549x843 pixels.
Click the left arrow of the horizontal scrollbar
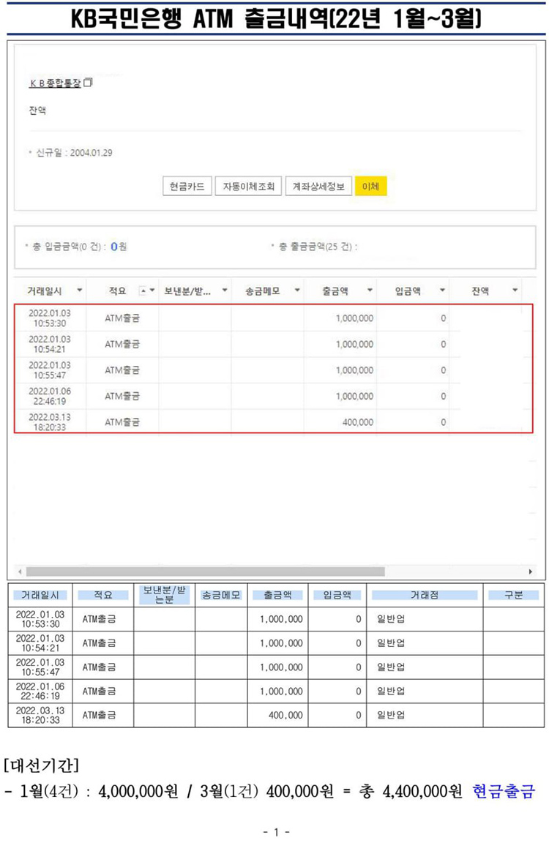point(20,572)
